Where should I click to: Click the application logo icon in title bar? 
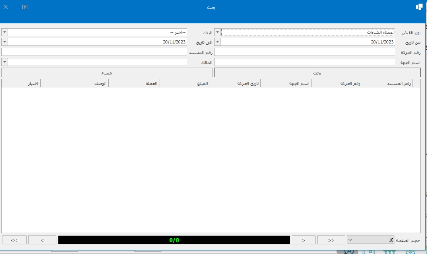[419, 7]
